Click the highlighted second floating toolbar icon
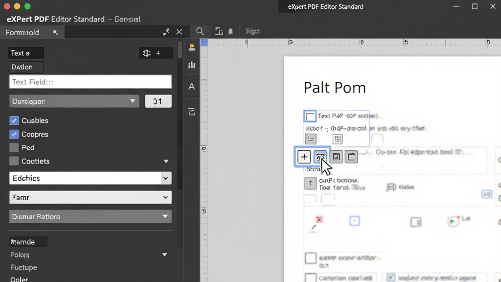Viewport: 501px width, 282px height. coord(320,157)
